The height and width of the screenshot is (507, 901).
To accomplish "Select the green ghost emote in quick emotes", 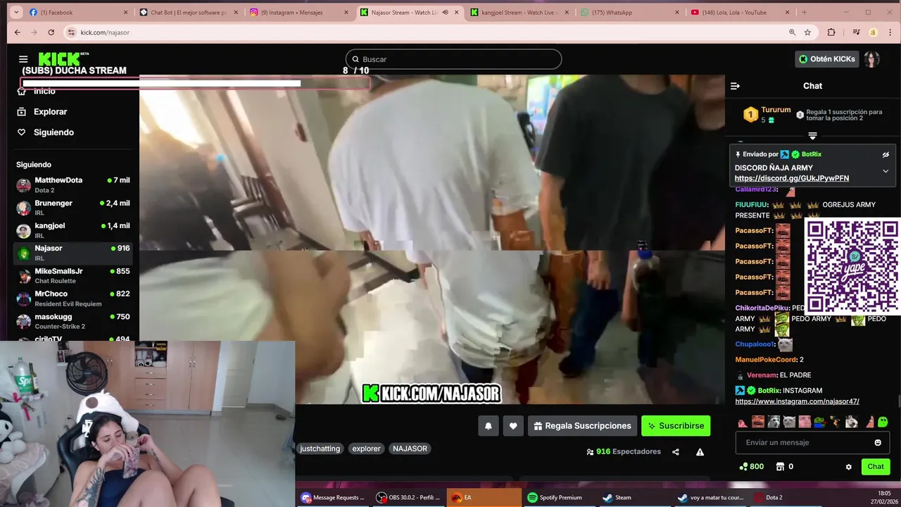I will [x=883, y=422].
